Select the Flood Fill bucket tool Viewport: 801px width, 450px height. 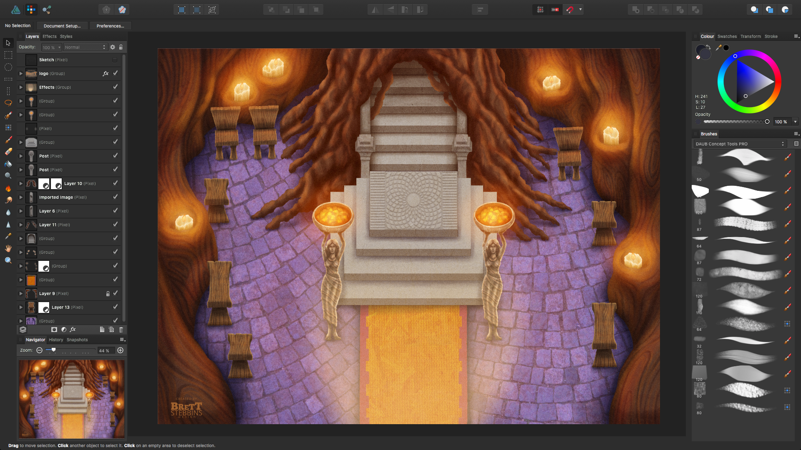coord(8,164)
